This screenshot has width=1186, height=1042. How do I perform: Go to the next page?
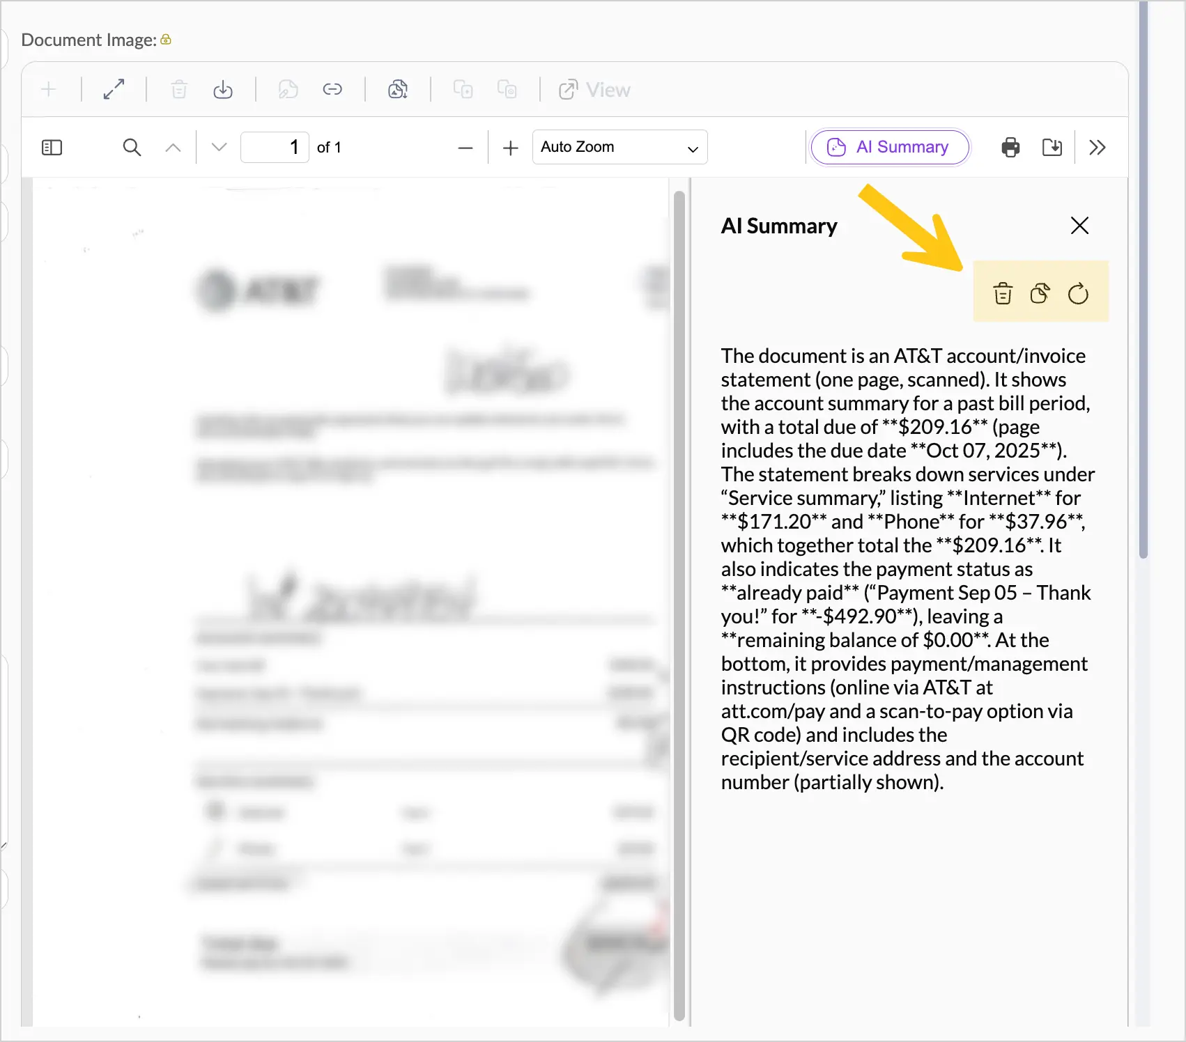[x=219, y=148]
